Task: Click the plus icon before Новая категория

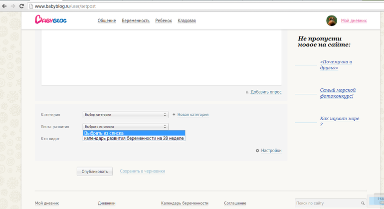Action: (174, 114)
